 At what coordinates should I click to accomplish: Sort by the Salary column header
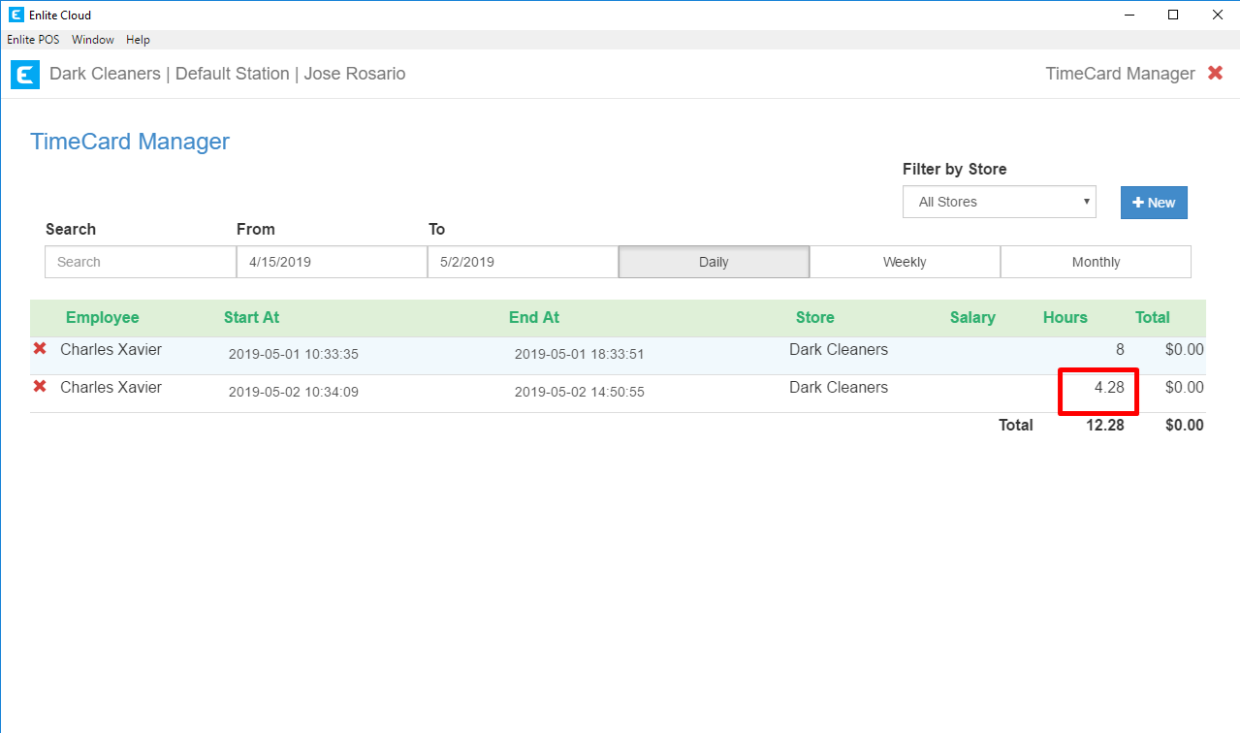(x=972, y=318)
